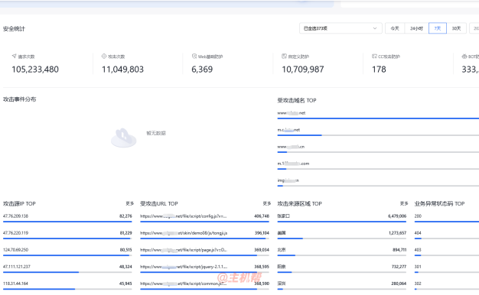Click status code 200 in abnormal status TOP
479x295 pixels.
[x=418, y=216]
